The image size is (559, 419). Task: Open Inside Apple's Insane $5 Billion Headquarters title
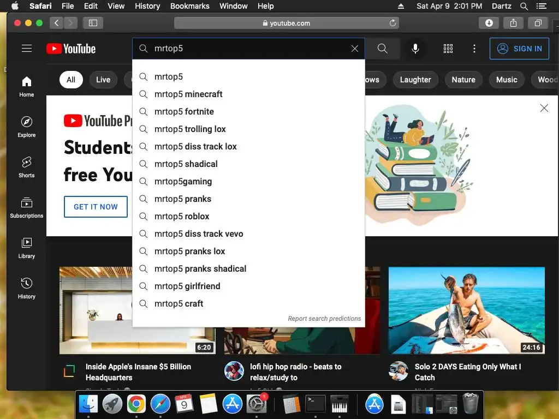tap(138, 372)
